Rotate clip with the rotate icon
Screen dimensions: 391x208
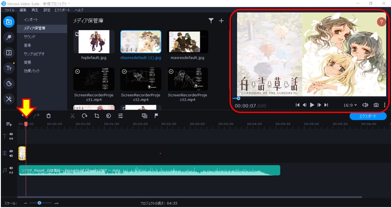[x=84, y=116]
